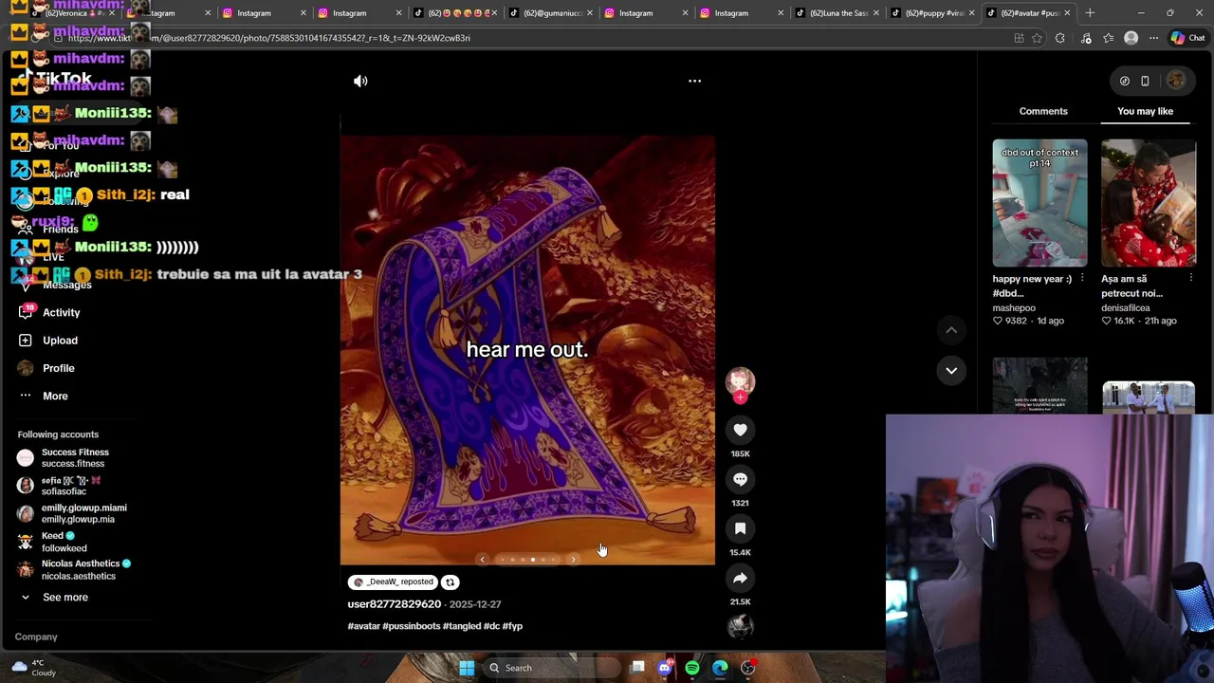Open the Nicolas Aesthetics account
1214x683 pixels.
(x=73, y=569)
